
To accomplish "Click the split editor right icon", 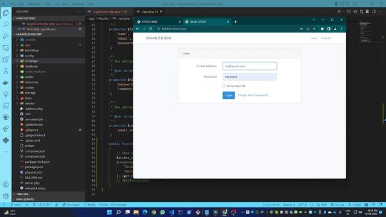I will [374, 11].
